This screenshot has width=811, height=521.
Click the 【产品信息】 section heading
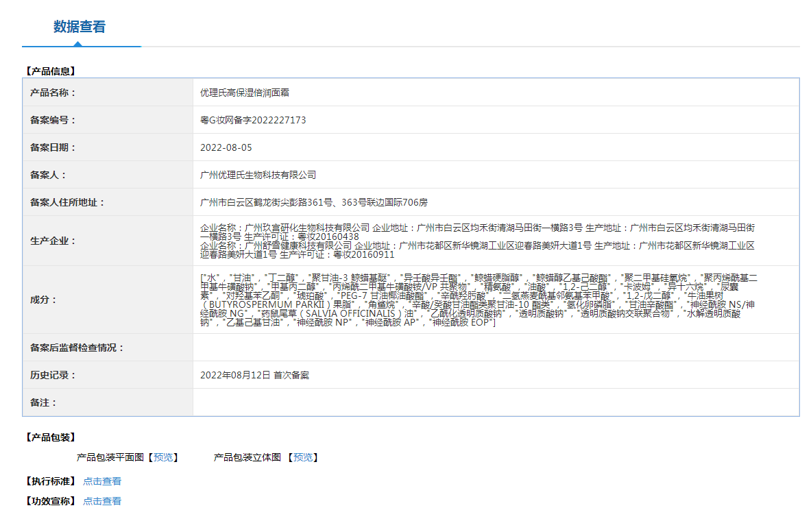point(50,71)
